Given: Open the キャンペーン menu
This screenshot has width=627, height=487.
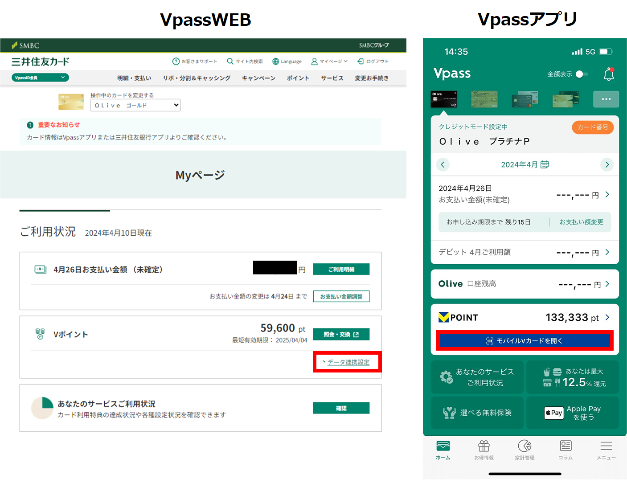Looking at the screenshot, I should (x=258, y=78).
